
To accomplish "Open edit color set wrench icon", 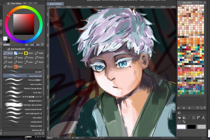I will [201, 2].
